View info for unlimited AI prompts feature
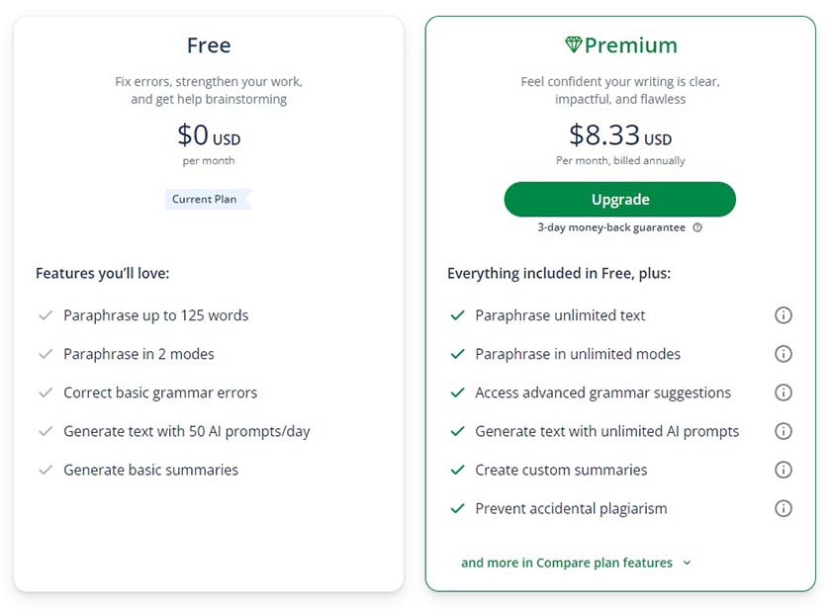The height and width of the screenshot is (612, 831). (x=783, y=431)
